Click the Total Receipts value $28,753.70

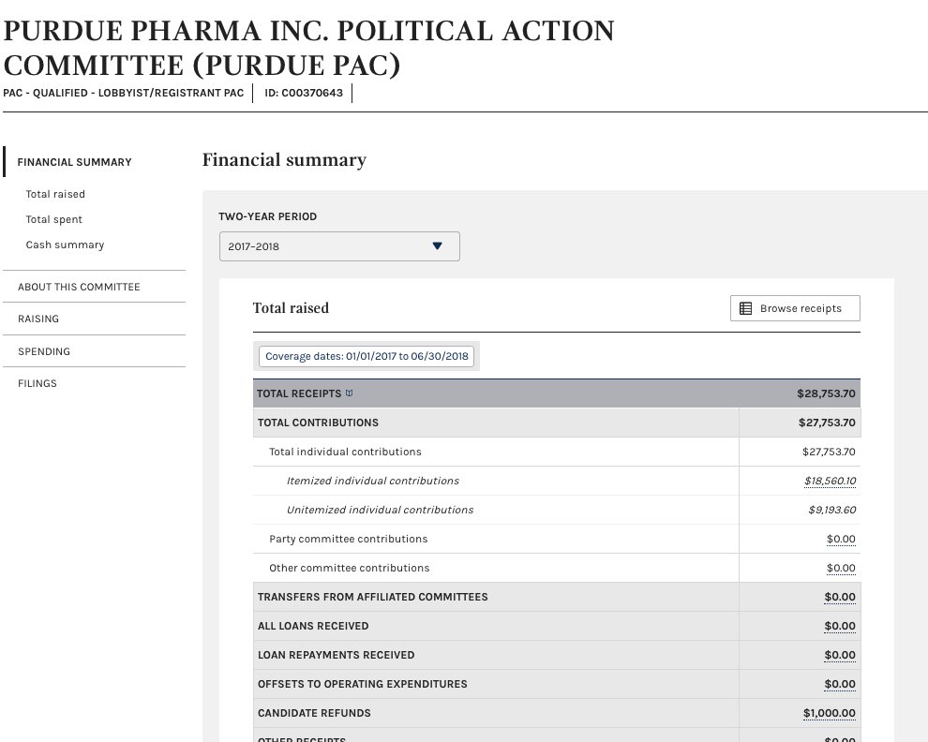(x=826, y=393)
